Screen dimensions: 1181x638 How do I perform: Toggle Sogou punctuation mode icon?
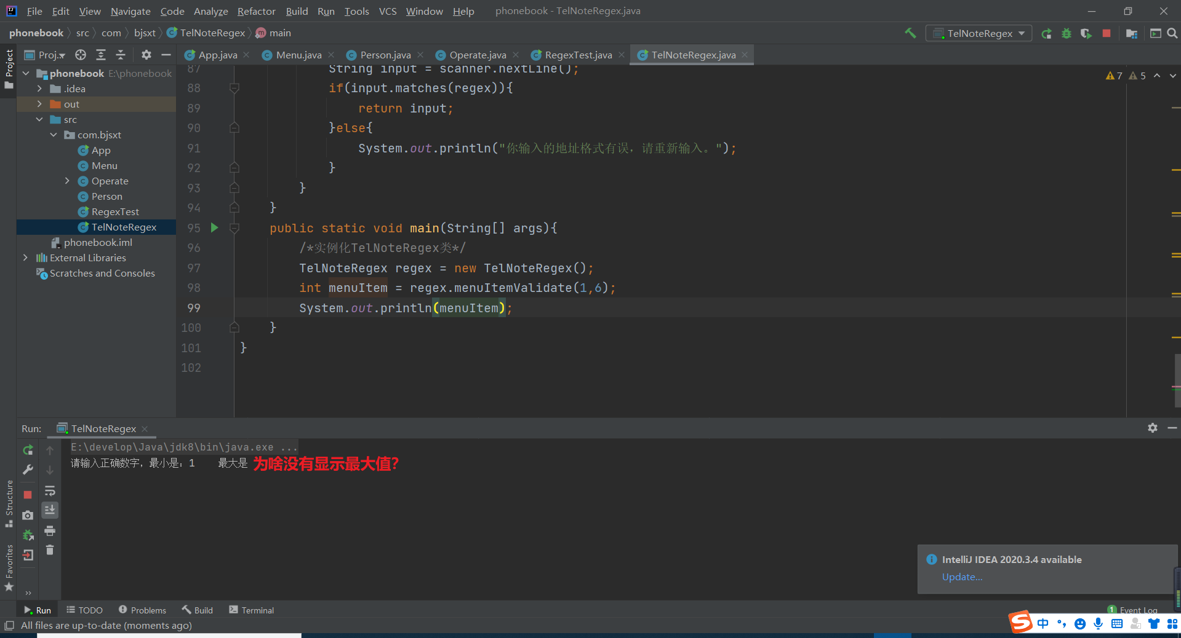1062,624
